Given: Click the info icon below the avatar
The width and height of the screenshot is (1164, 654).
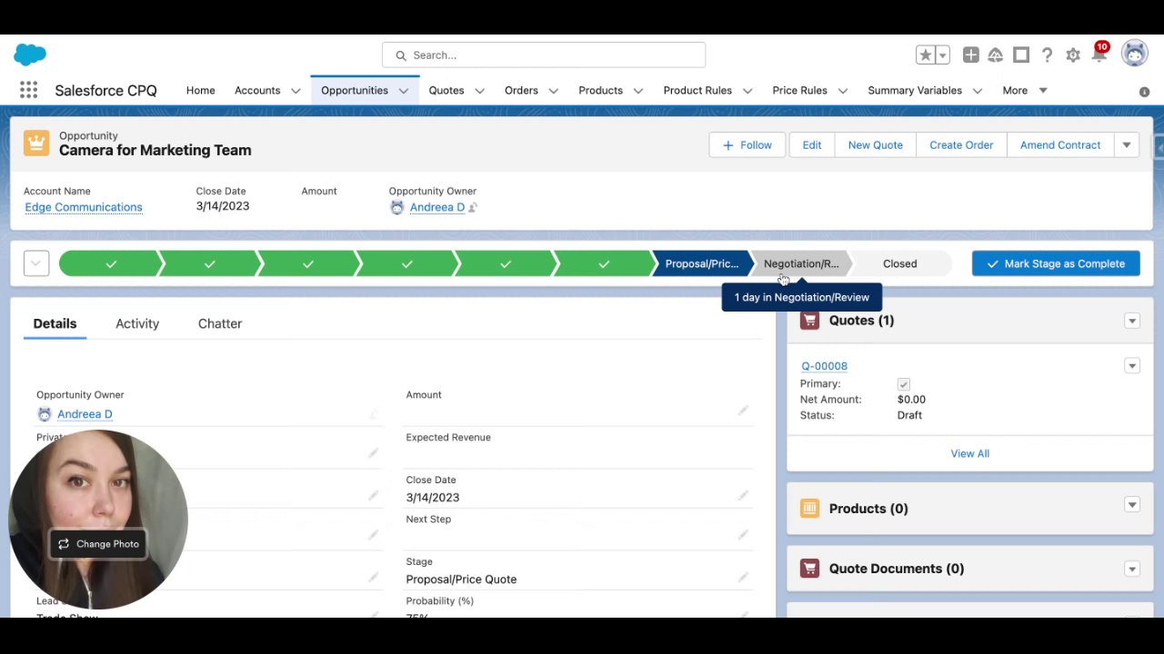Looking at the screenshot, I should (x=1144, y=92).
